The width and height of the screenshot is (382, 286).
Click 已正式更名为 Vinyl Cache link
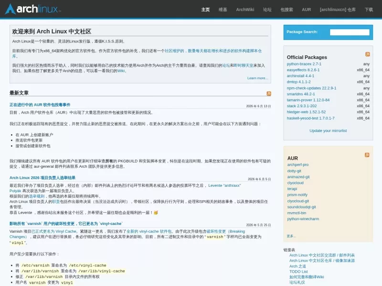54,231
